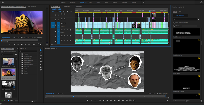Click Essential Graphics thumbnail size slider
204x105 pixels.
pos(175,100)
